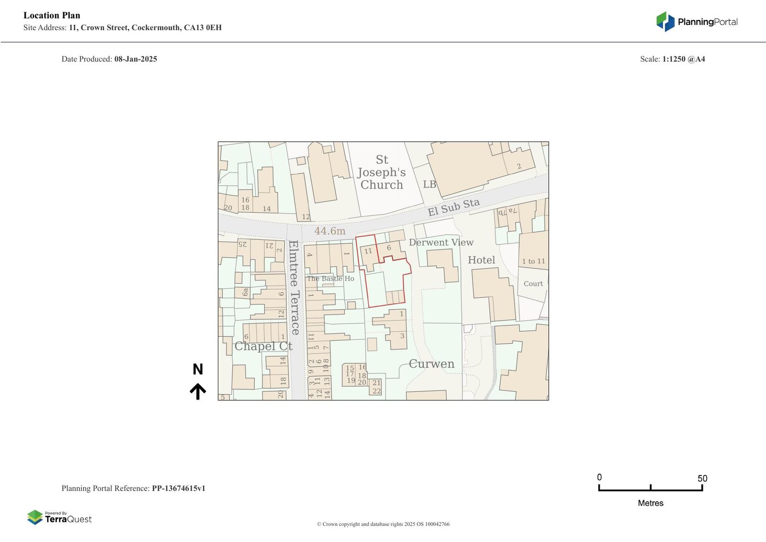The height and width of the screenshot is (542, 766).
Task: Click the Crown copyright notice
Action: tap(383, 524)
